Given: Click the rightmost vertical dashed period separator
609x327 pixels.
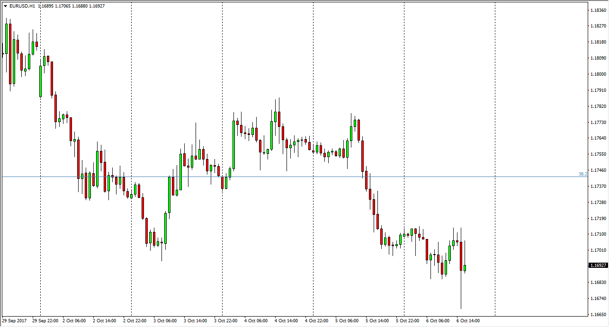Looking at the screenshot, I should tap(495, 142).
